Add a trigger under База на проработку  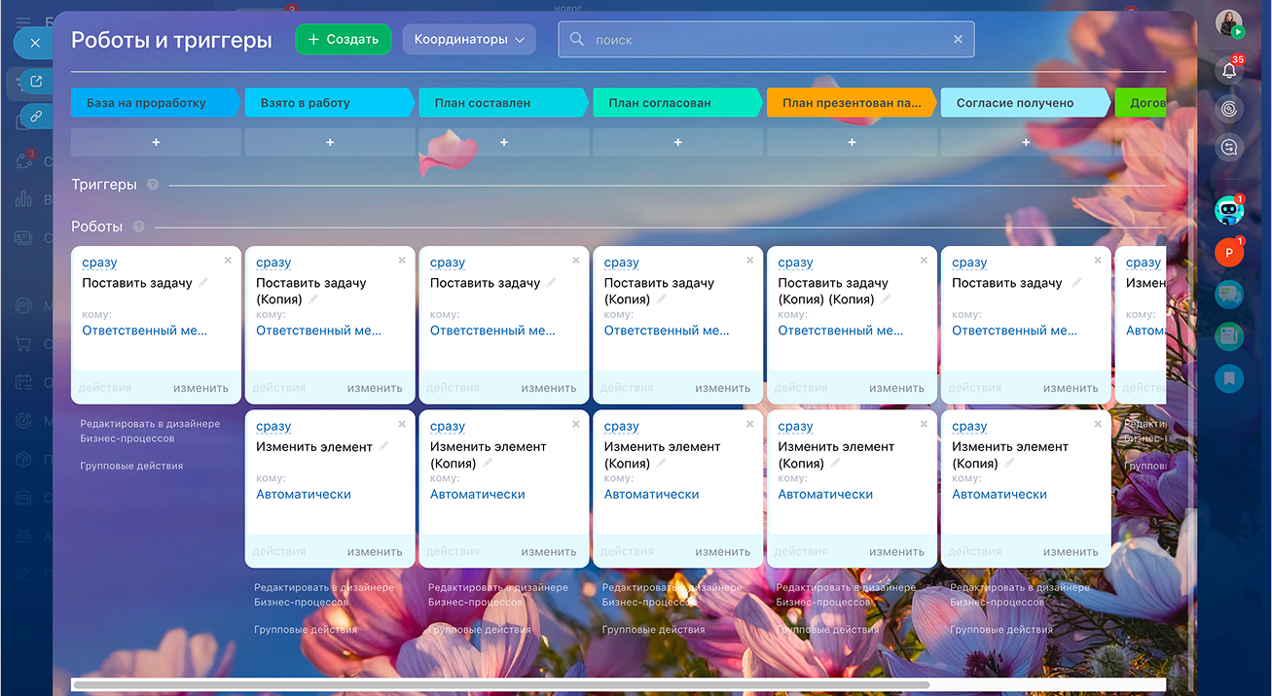156,142
